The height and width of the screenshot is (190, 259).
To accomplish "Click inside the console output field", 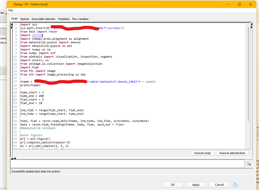I will (127, 164).
